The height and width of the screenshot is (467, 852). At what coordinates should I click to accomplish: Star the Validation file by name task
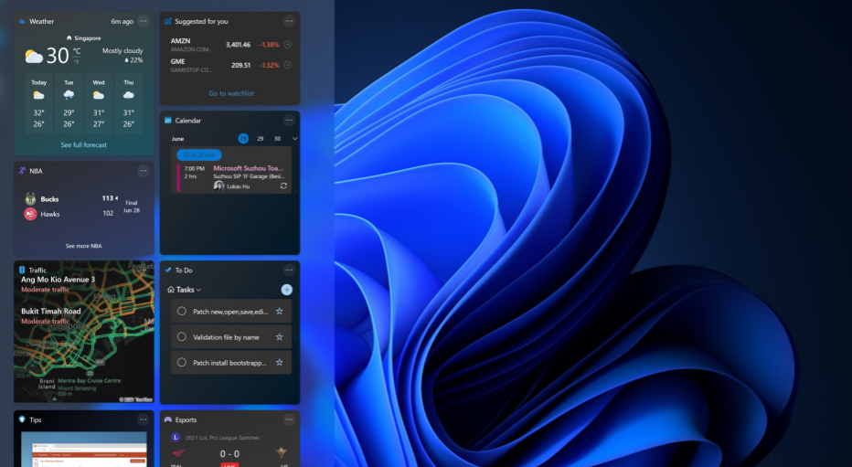(x=280, y=336)
